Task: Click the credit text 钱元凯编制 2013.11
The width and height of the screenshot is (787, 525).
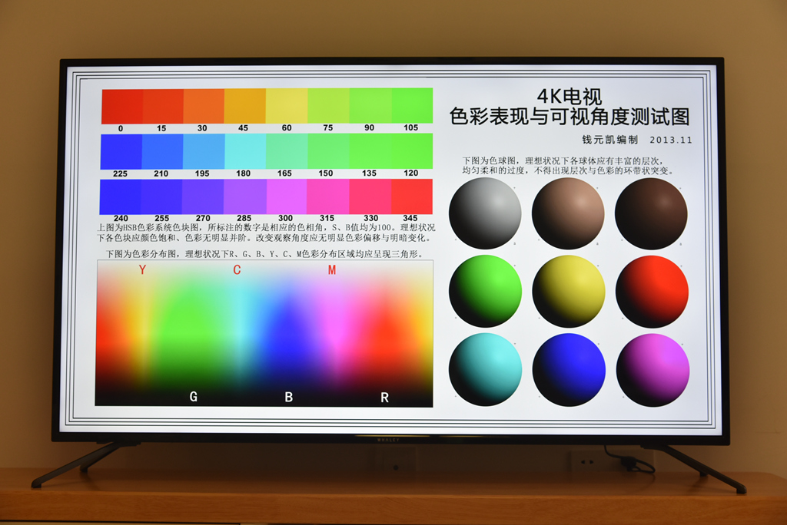Action: [637, 139]
